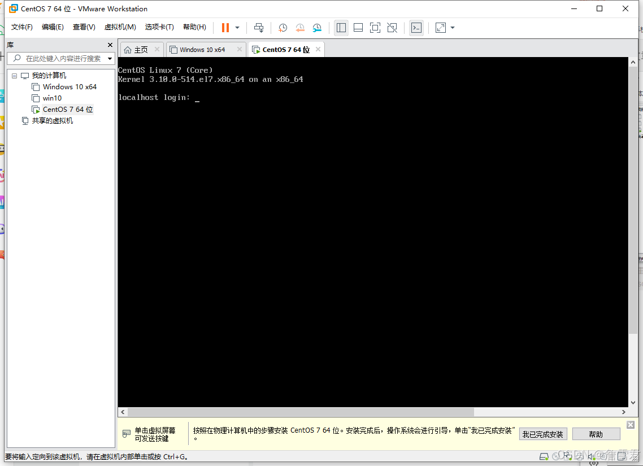Close the 库 library panel
The image size is (643, 466).
[110, 45]
